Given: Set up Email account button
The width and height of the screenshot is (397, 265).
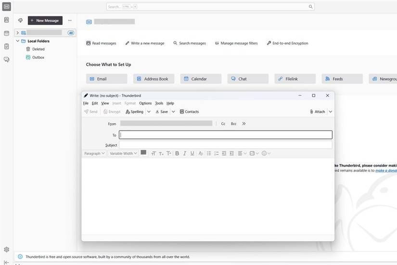Looking at the screenshot, I should coord(107,79).
